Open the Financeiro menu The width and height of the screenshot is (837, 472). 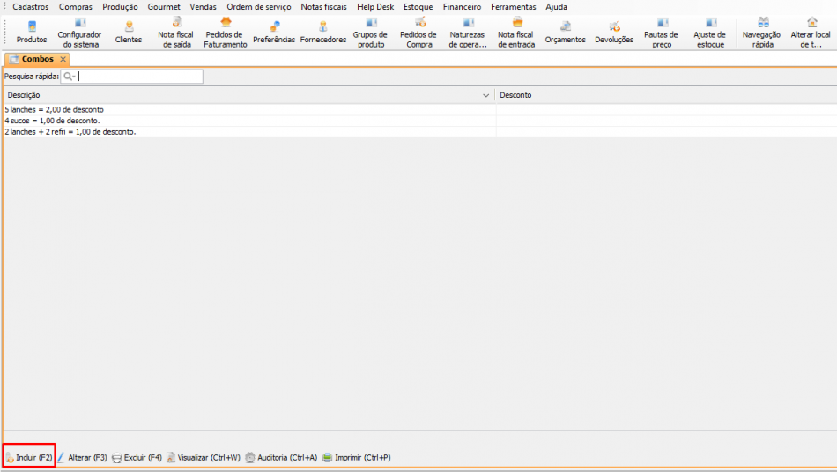point(462,6)
